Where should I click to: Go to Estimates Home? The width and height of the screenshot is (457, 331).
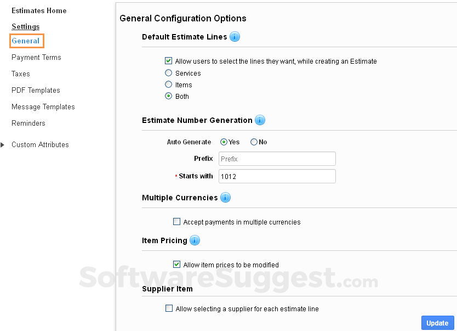coord(38,10)
